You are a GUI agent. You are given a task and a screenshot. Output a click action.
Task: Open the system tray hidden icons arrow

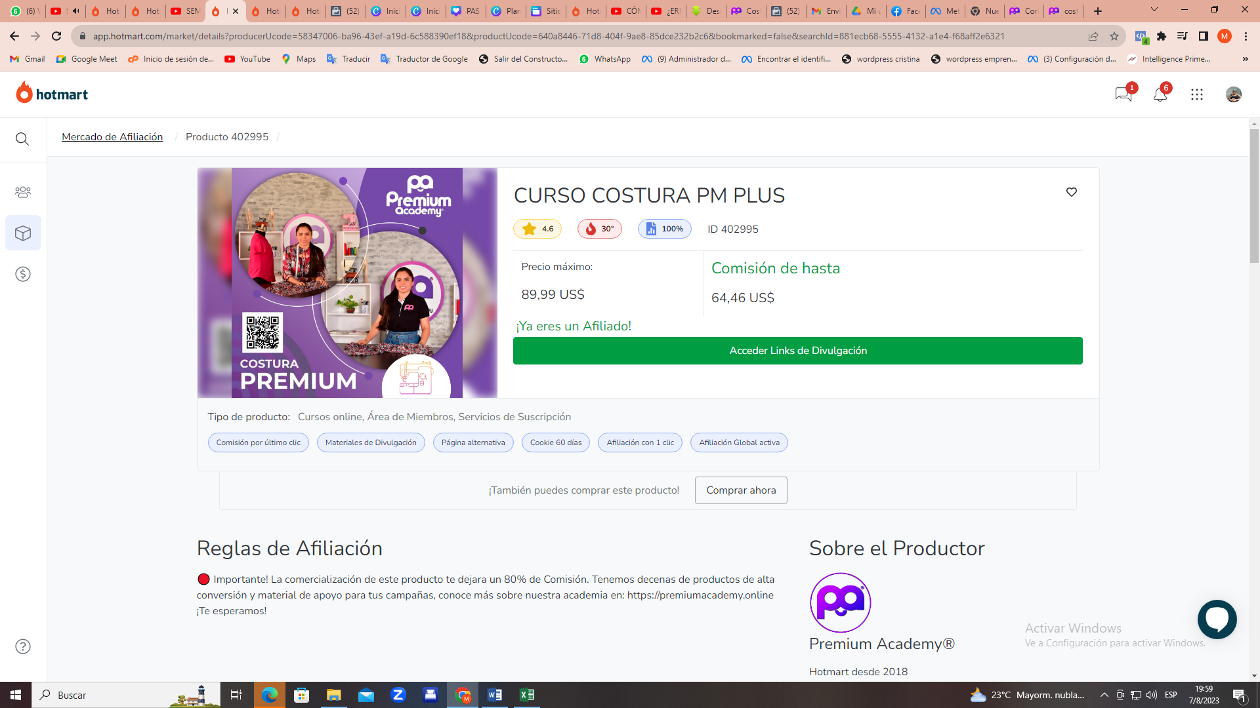coord(1104,695)
